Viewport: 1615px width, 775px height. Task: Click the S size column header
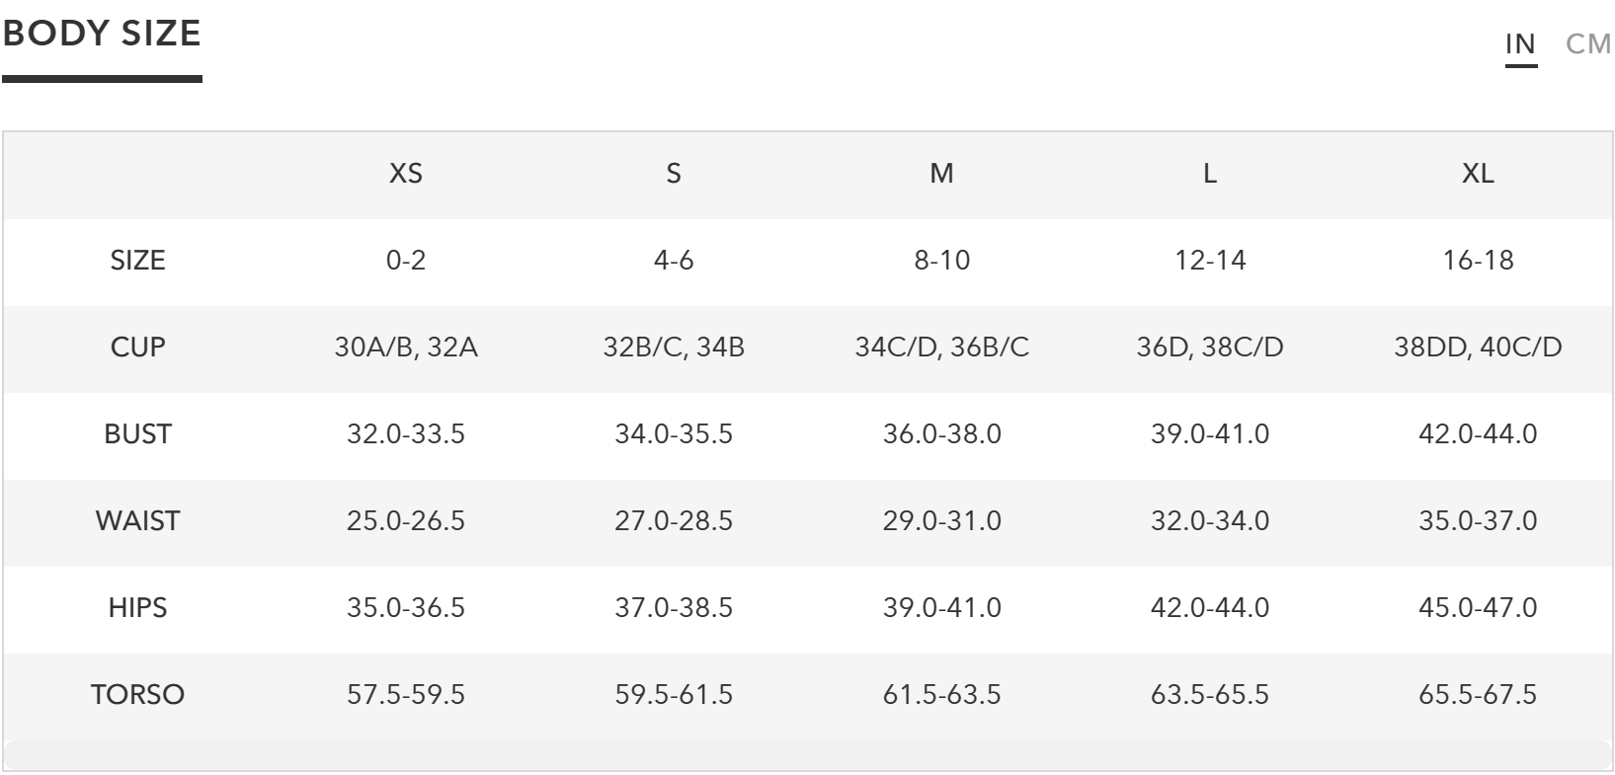(674, 174)
